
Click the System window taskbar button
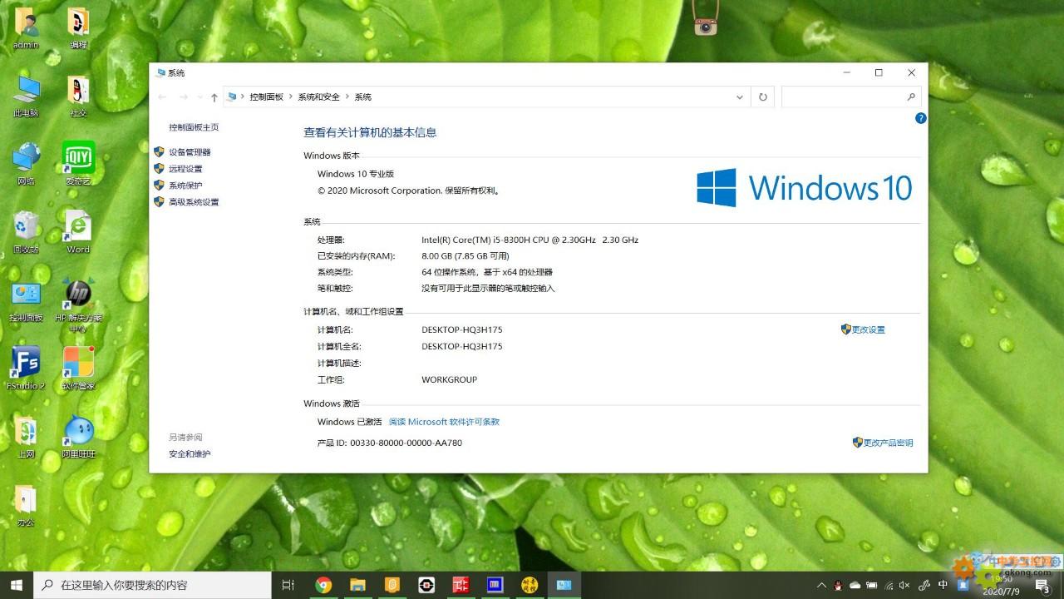[564, 585]
